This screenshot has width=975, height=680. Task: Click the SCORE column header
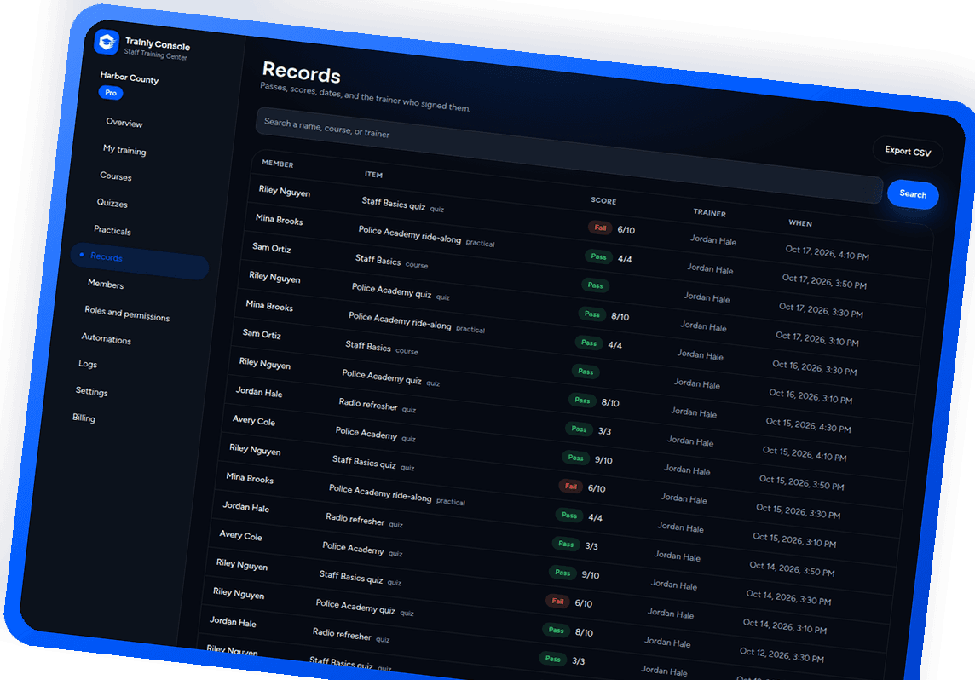pyautogui.click(x=603, y=201)
